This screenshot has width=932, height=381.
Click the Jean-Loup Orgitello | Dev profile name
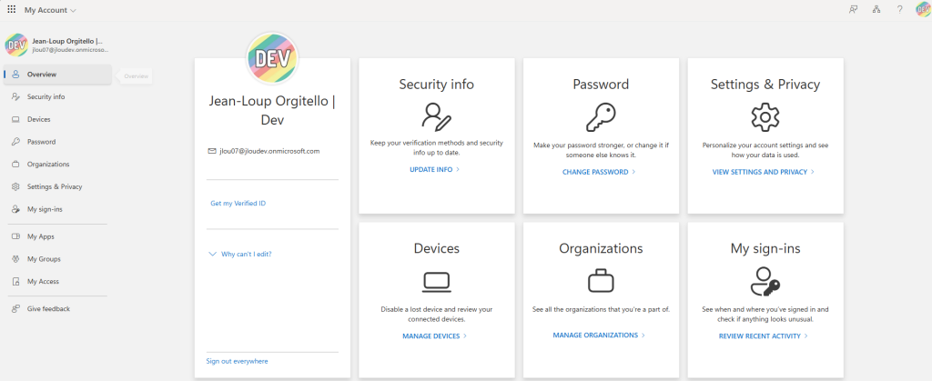(x=272, y=110)
